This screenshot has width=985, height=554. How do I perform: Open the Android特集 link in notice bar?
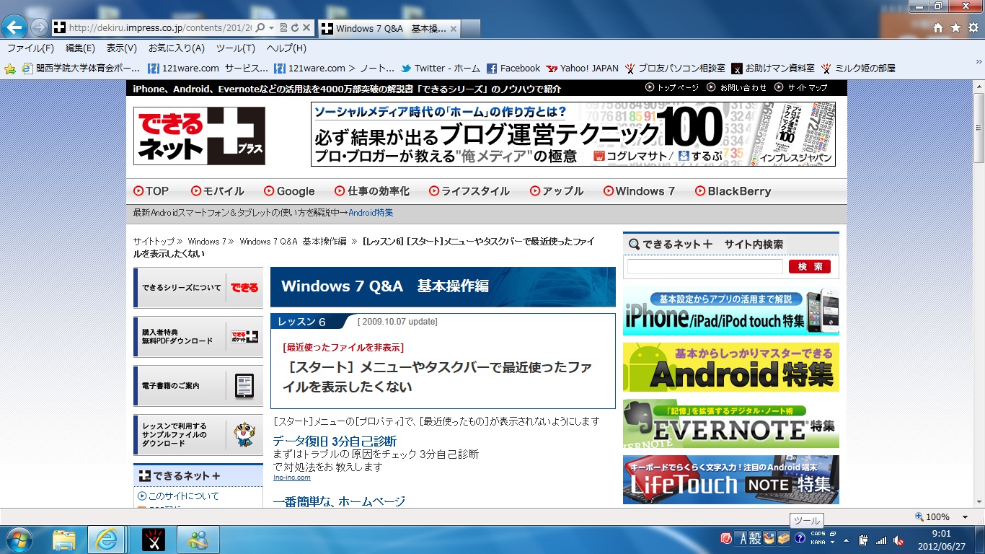coord(371,213)
